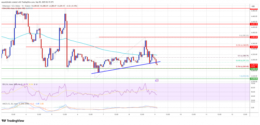The image size is (260, 125).
Task: Click the USD currency label on price axis
Action: click(253, 6)
